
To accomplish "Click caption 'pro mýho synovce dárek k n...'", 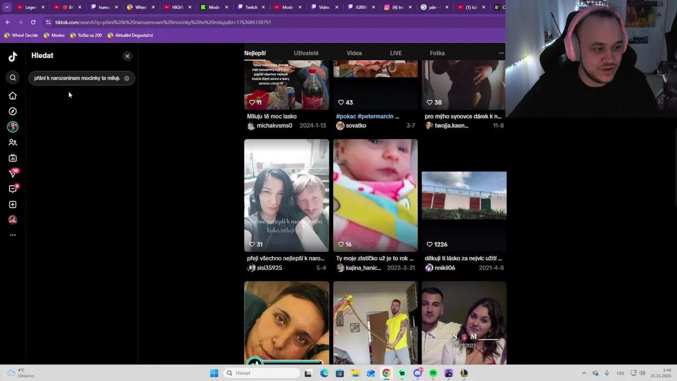I will 463,116.
